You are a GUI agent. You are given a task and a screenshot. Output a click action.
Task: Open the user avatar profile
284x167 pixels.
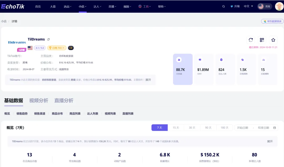point(279,7)
